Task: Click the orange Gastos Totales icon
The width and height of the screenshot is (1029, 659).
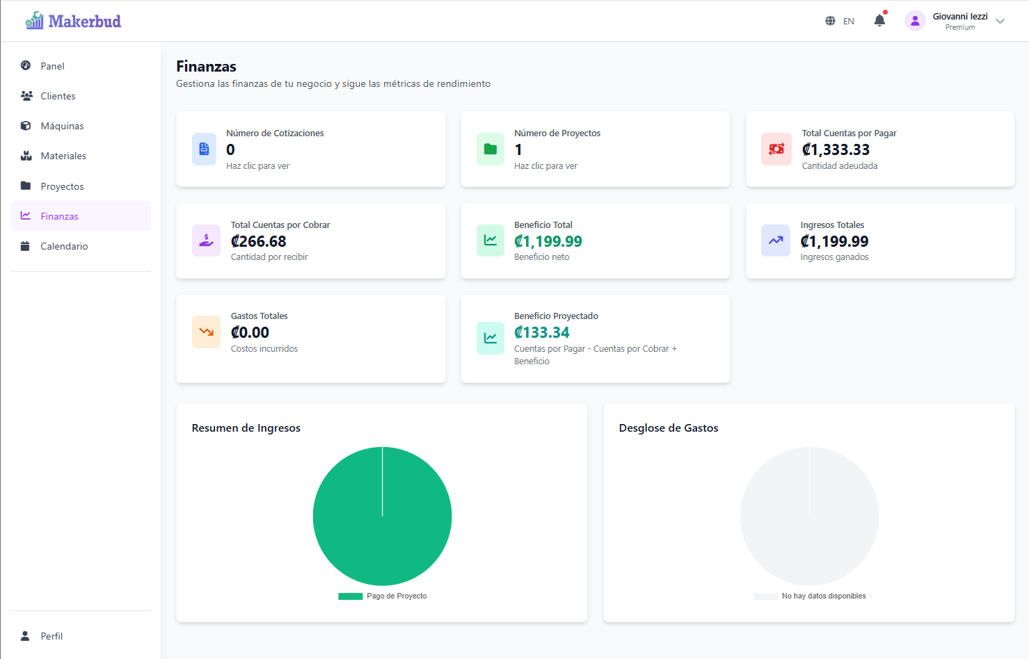Action: tap(206, 332)
